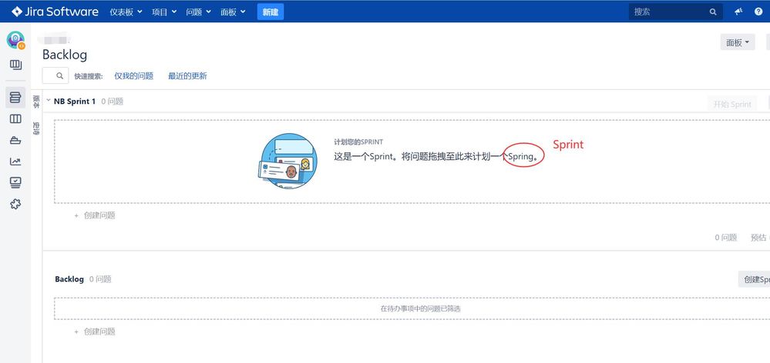The height and width of the screenshot is (363, 770).
Task: Expand the 面板 button below the search bar
Action: [x=738, y=43]
